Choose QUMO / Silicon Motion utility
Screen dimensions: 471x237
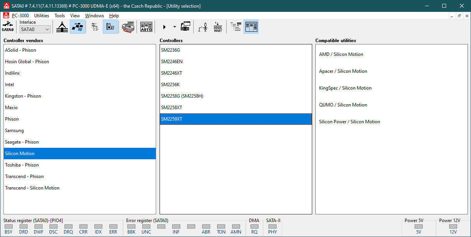pos(343,105)
